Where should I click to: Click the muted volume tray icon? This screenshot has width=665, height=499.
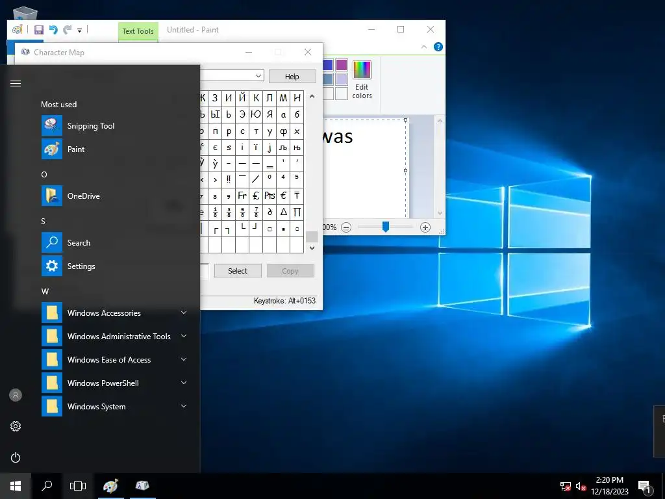(x=581, y=486)
